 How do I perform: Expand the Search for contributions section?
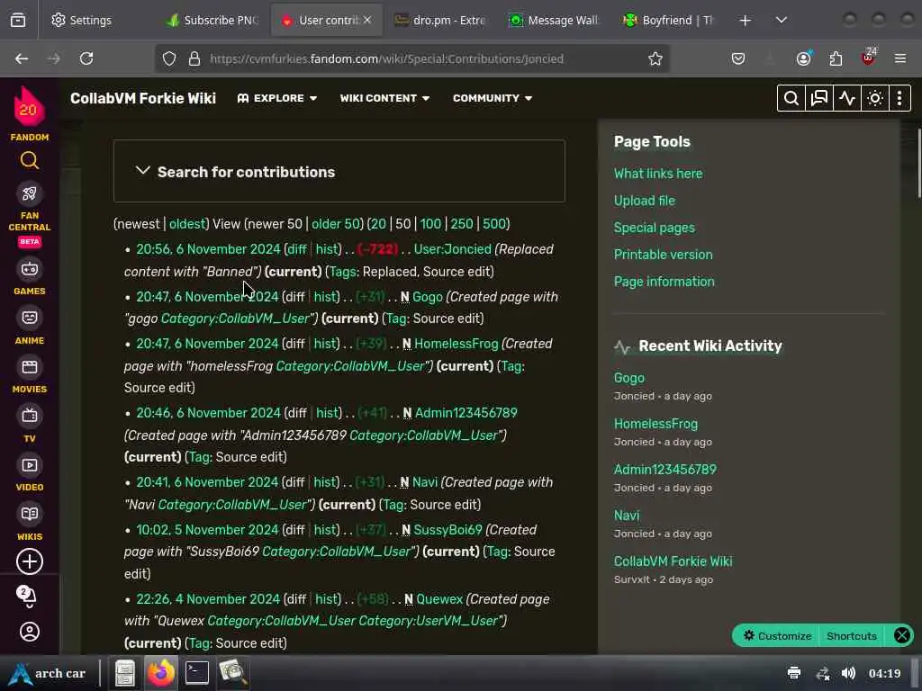[x=339, y=172]
